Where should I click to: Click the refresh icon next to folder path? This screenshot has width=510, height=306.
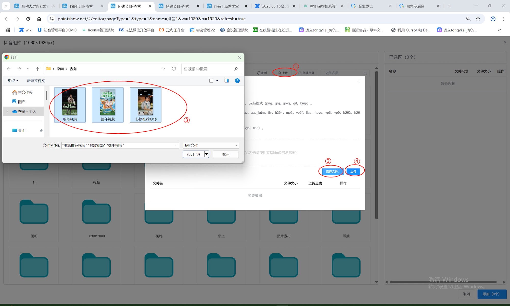click(174, 69)
